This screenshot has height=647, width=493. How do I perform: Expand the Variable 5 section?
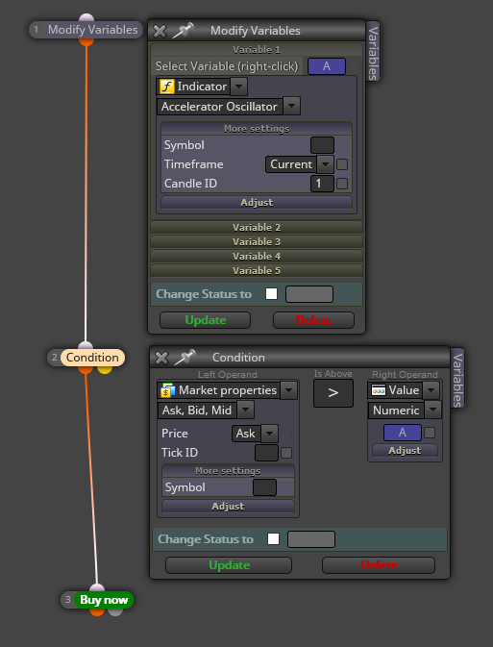pyautogui.click(x=257, y=271)
